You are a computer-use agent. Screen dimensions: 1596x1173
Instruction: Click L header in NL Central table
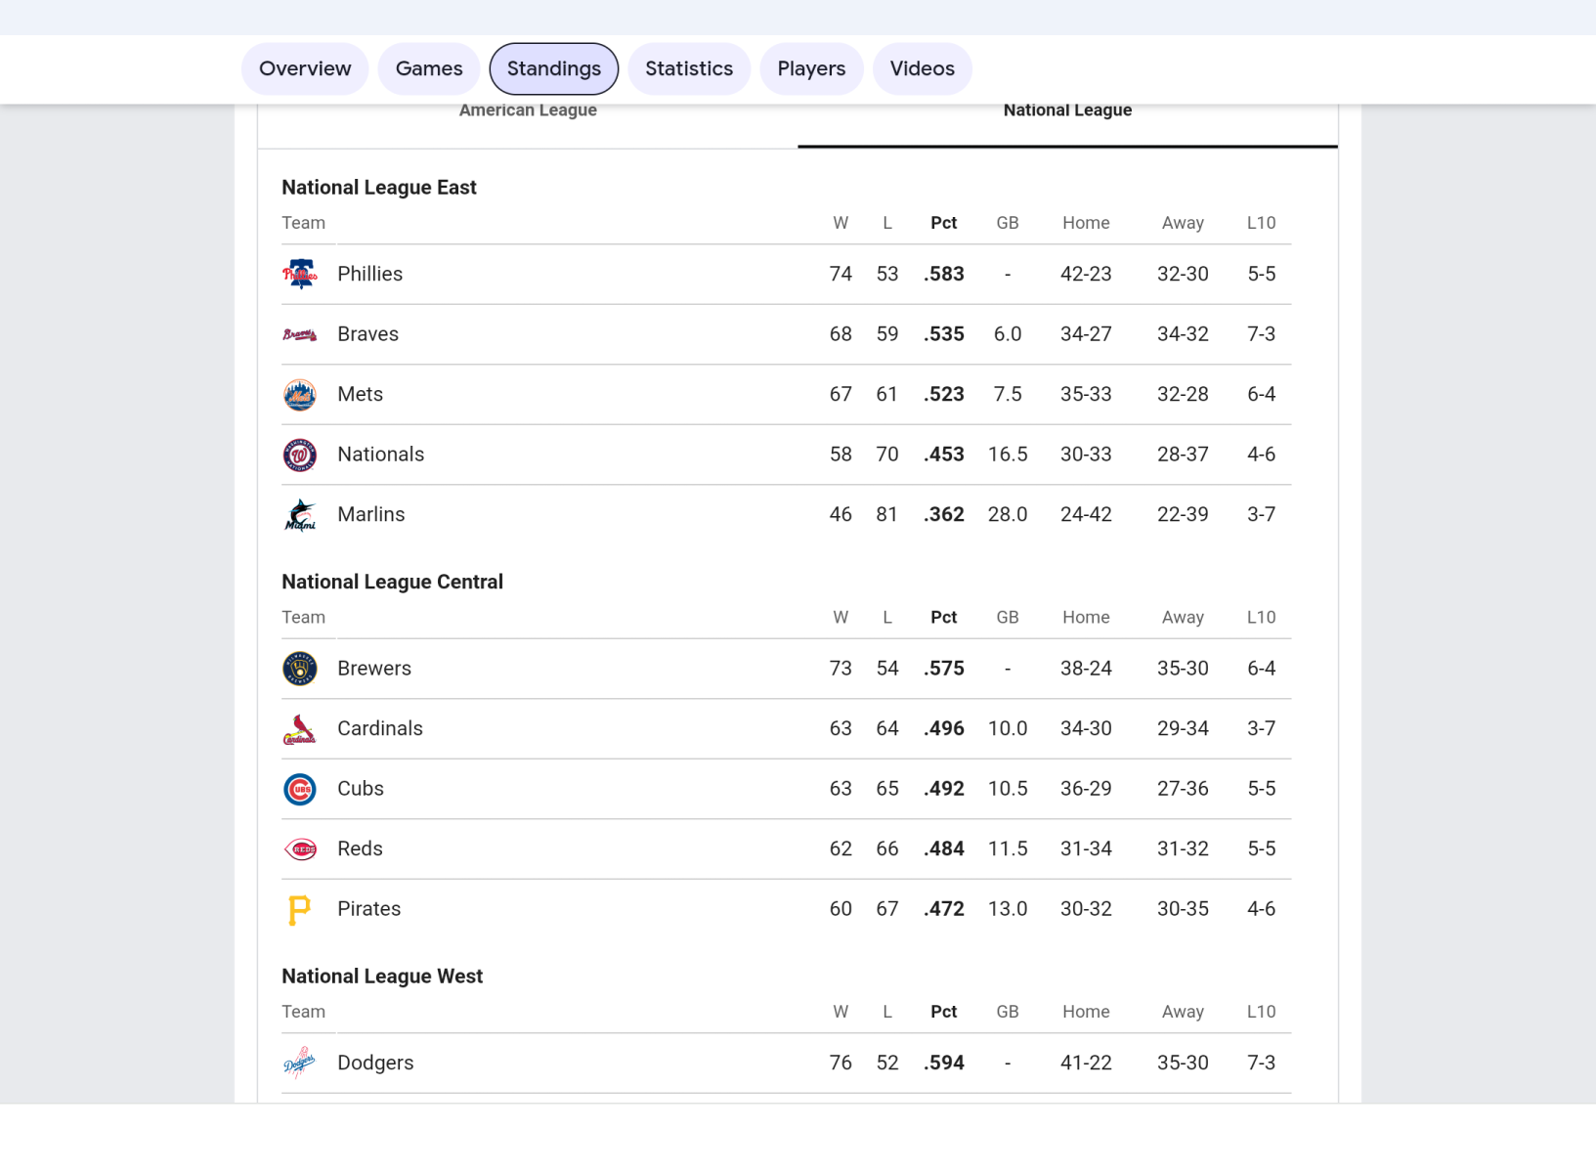[887, 618]
